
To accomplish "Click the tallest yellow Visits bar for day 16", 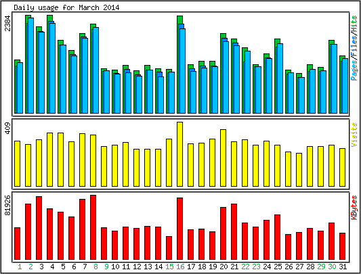I will (179, 154).
